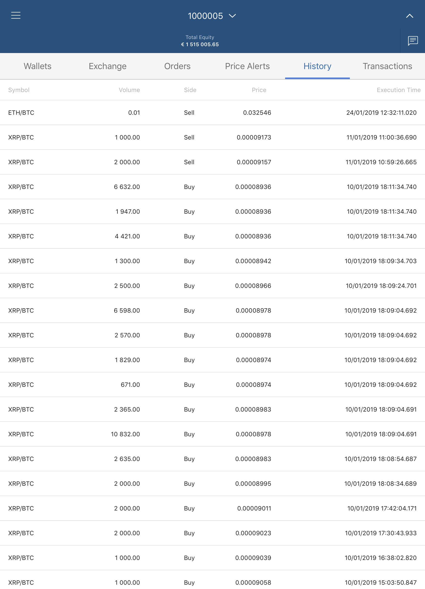This screenshot has height=589, width=425.
Task: Select the XRP/BTC 10 832.00 buy row
Action: 213,434
